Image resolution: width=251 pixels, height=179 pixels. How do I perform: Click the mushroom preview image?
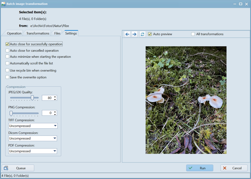[x=186, y=100]
